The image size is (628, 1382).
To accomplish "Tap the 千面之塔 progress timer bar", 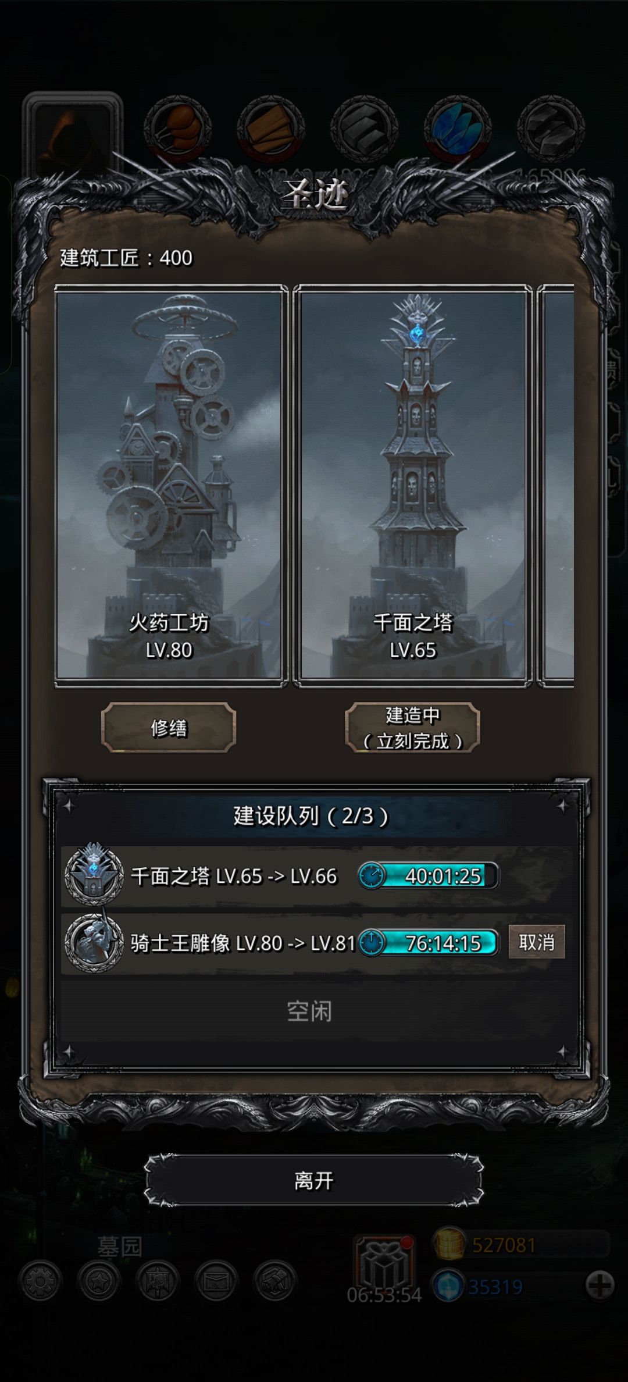I will (x=428, y=875).
